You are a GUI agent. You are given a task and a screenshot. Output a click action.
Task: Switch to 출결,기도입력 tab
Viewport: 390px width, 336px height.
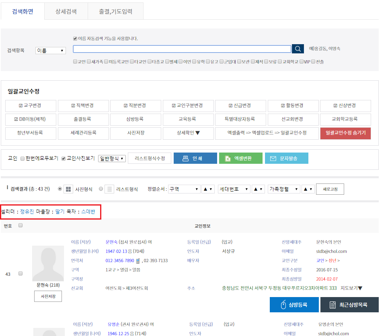tap(116, 11)
